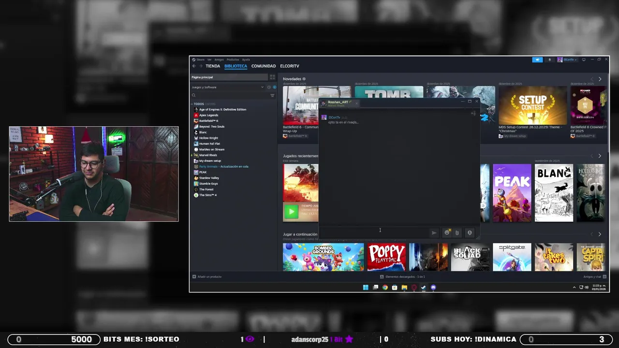This screenshot has width=619, height=348.
Task: Open Novedades settings gear icon
Action: click(x=304, y=79)
